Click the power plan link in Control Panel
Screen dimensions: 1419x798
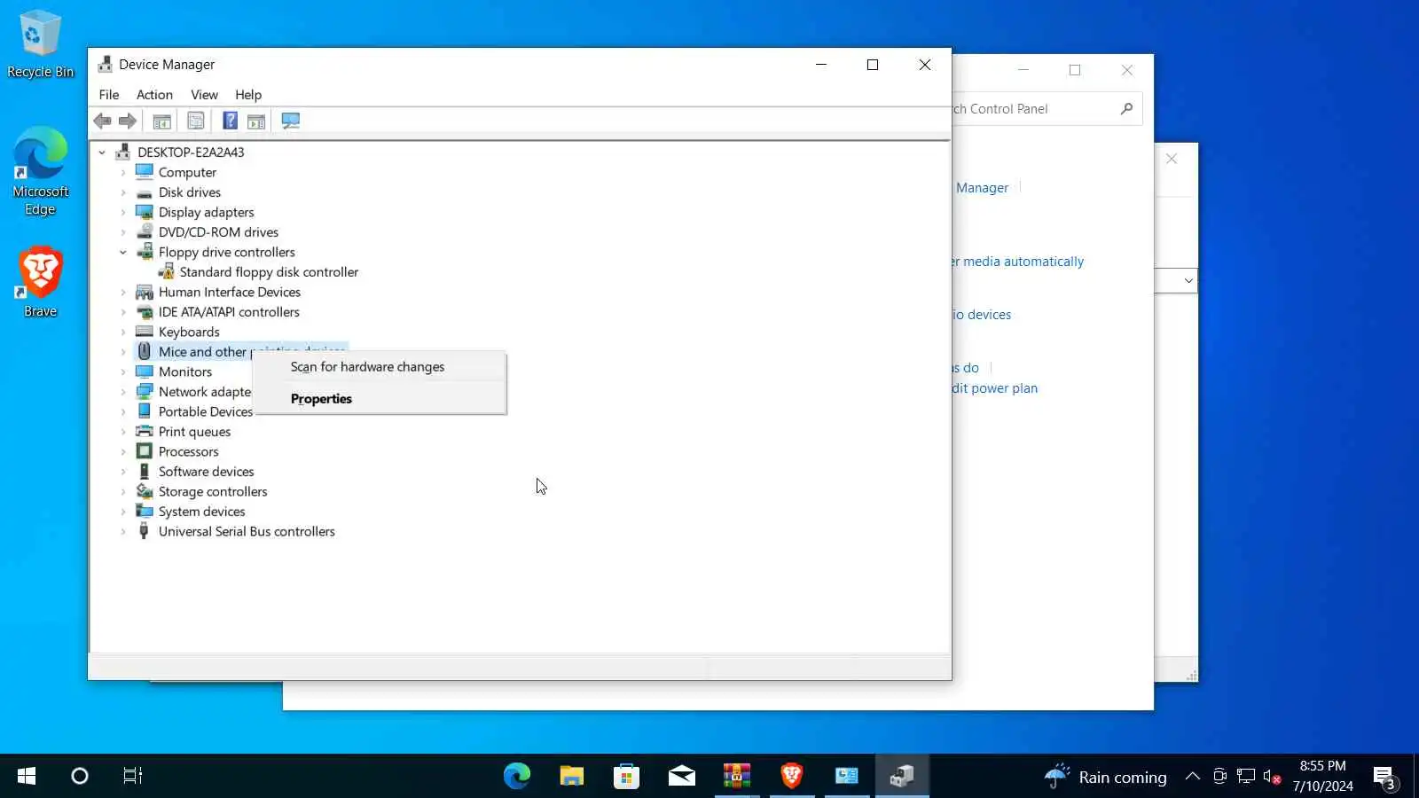point(994,388)
